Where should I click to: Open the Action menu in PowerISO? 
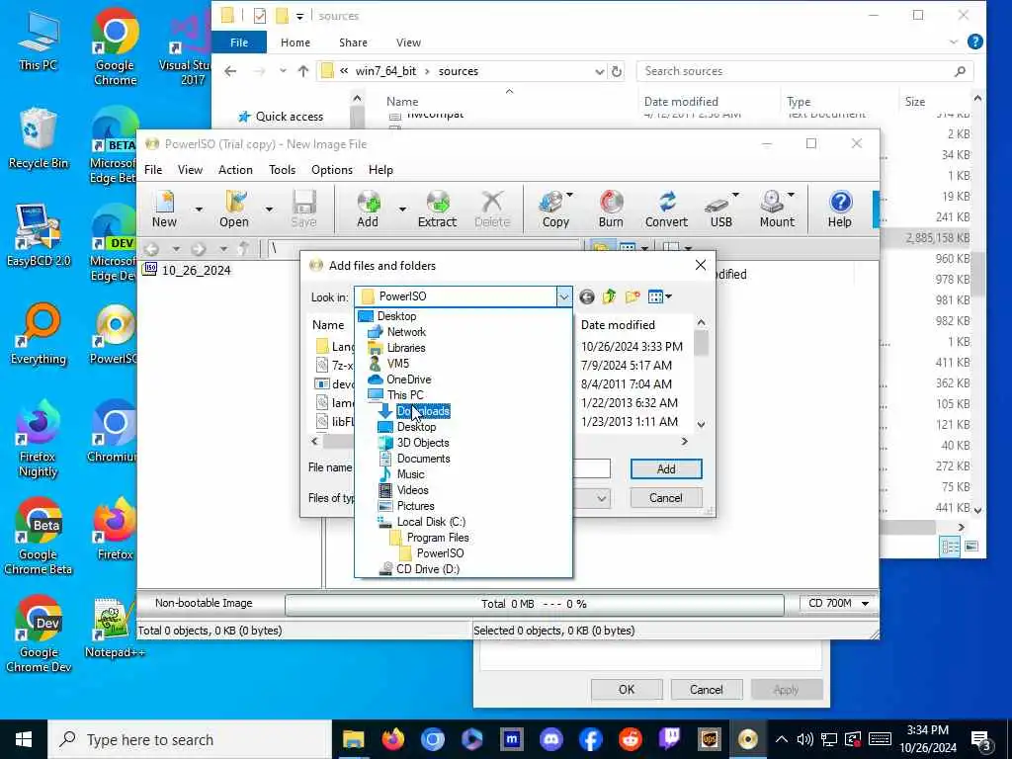pyautogui.click(x=235, y=170)
